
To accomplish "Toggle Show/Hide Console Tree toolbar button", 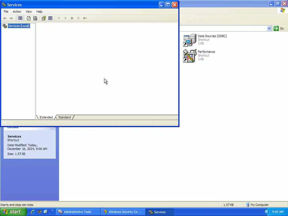I will click(20, 18).
